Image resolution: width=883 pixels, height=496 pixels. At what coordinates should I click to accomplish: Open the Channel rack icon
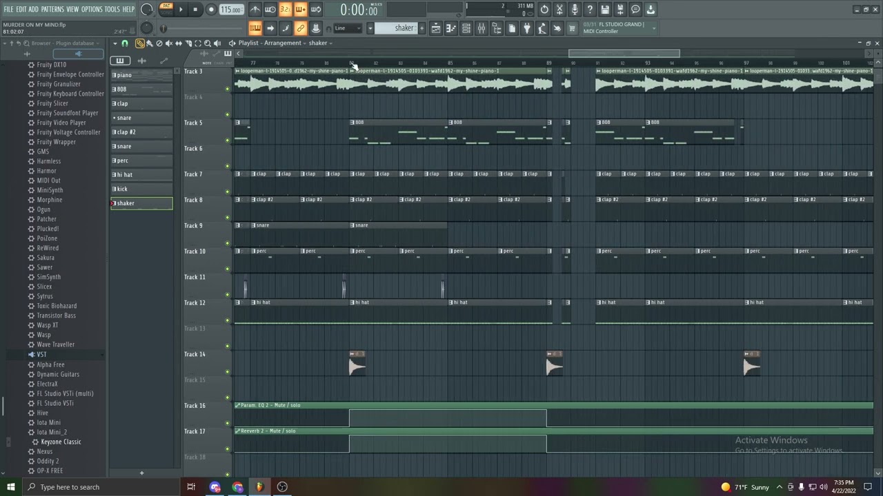(x=466, y=28)
